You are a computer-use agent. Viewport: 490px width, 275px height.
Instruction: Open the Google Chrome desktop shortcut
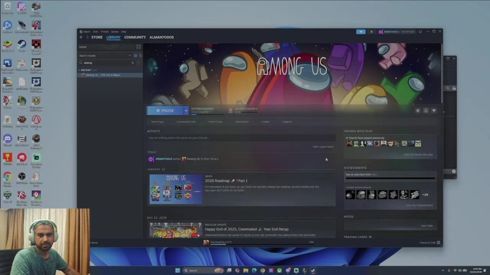[7, 178]
